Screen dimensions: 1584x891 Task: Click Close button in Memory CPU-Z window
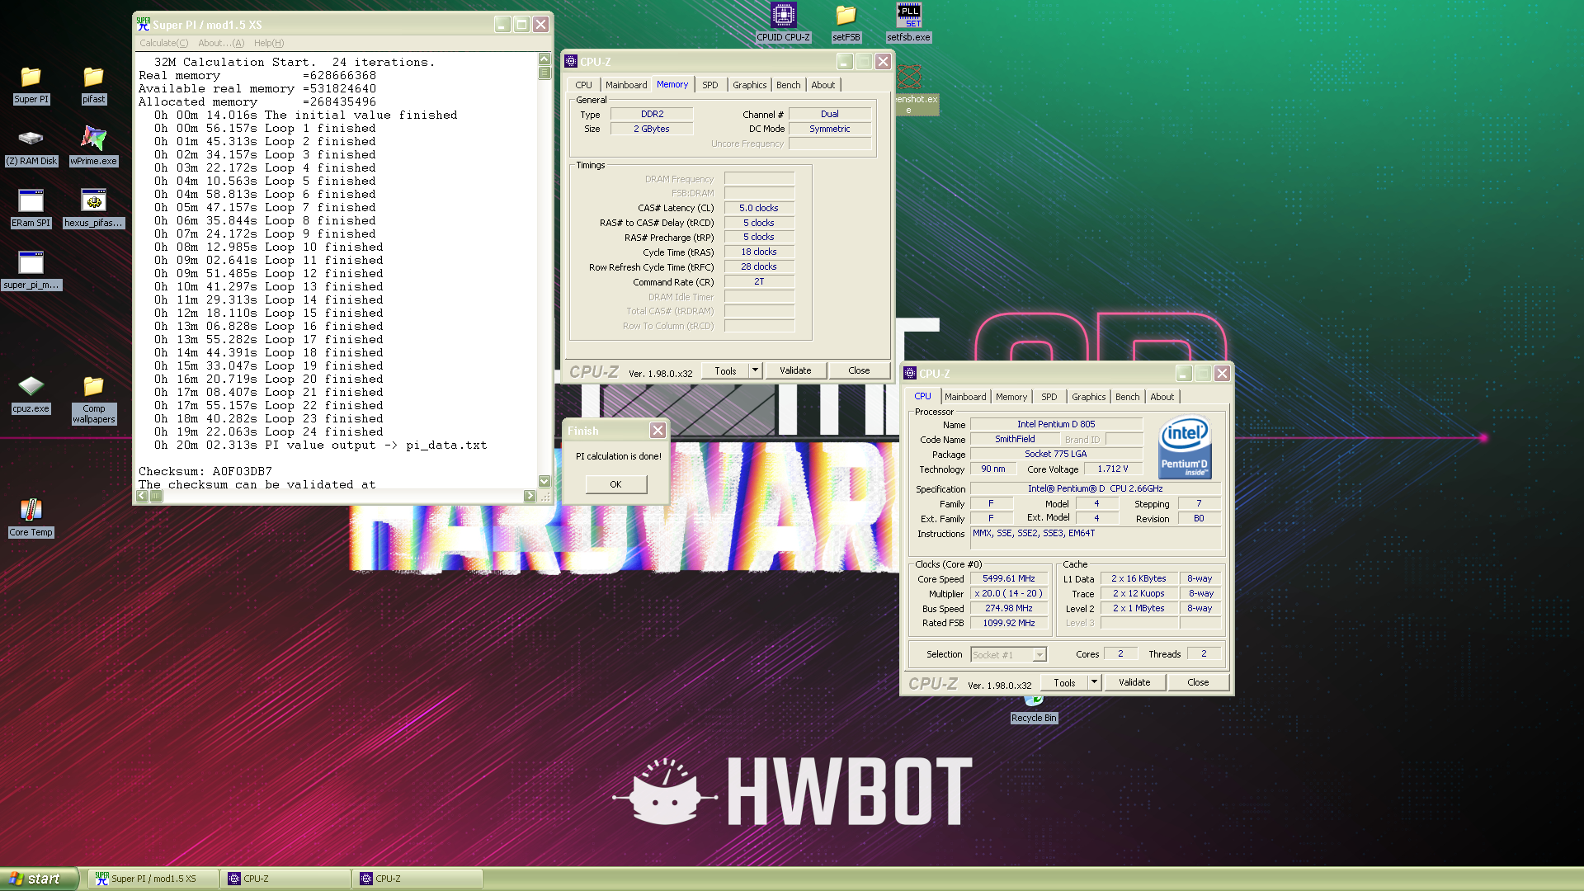coord(859,370)
